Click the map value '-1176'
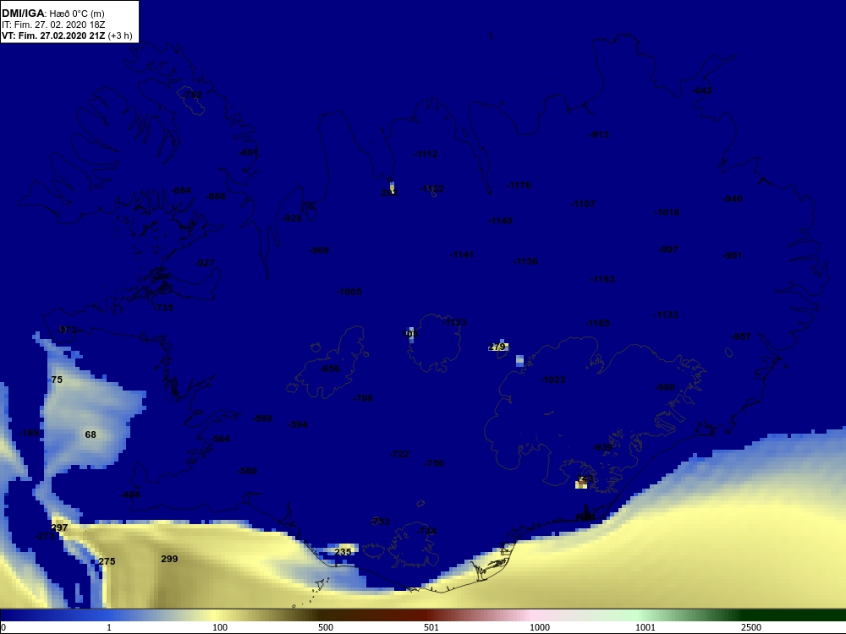 click(519, 185)
